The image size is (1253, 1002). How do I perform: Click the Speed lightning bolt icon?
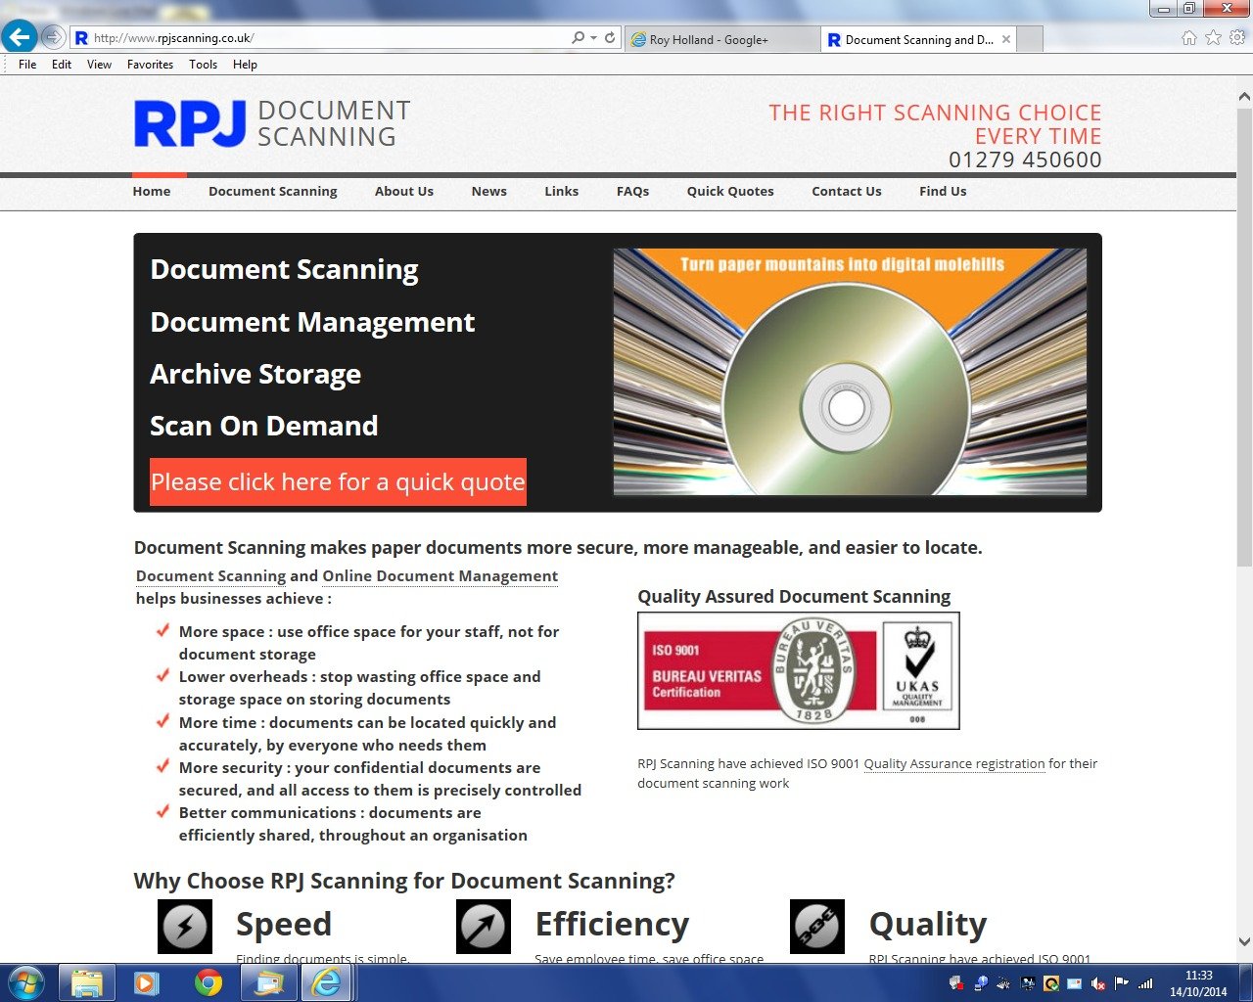pyautogui.click(x=185, y=926)
